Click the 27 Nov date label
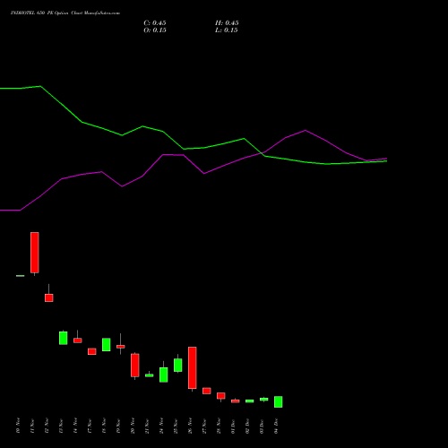Screen dimensions: 448x448 coord(204,426)
